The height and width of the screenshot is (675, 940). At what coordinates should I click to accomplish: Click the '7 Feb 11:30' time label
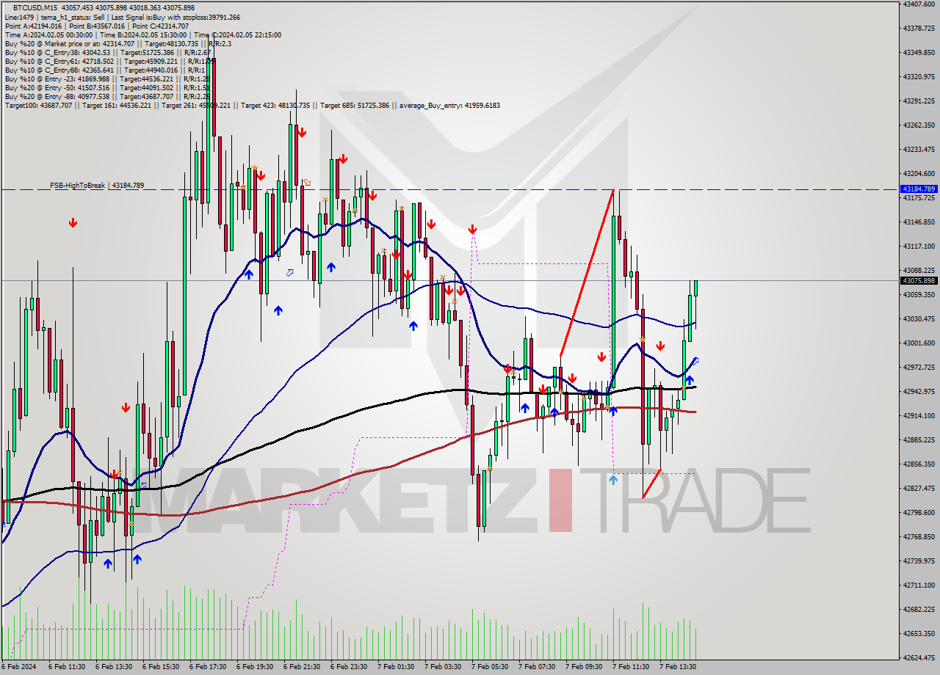631,667
